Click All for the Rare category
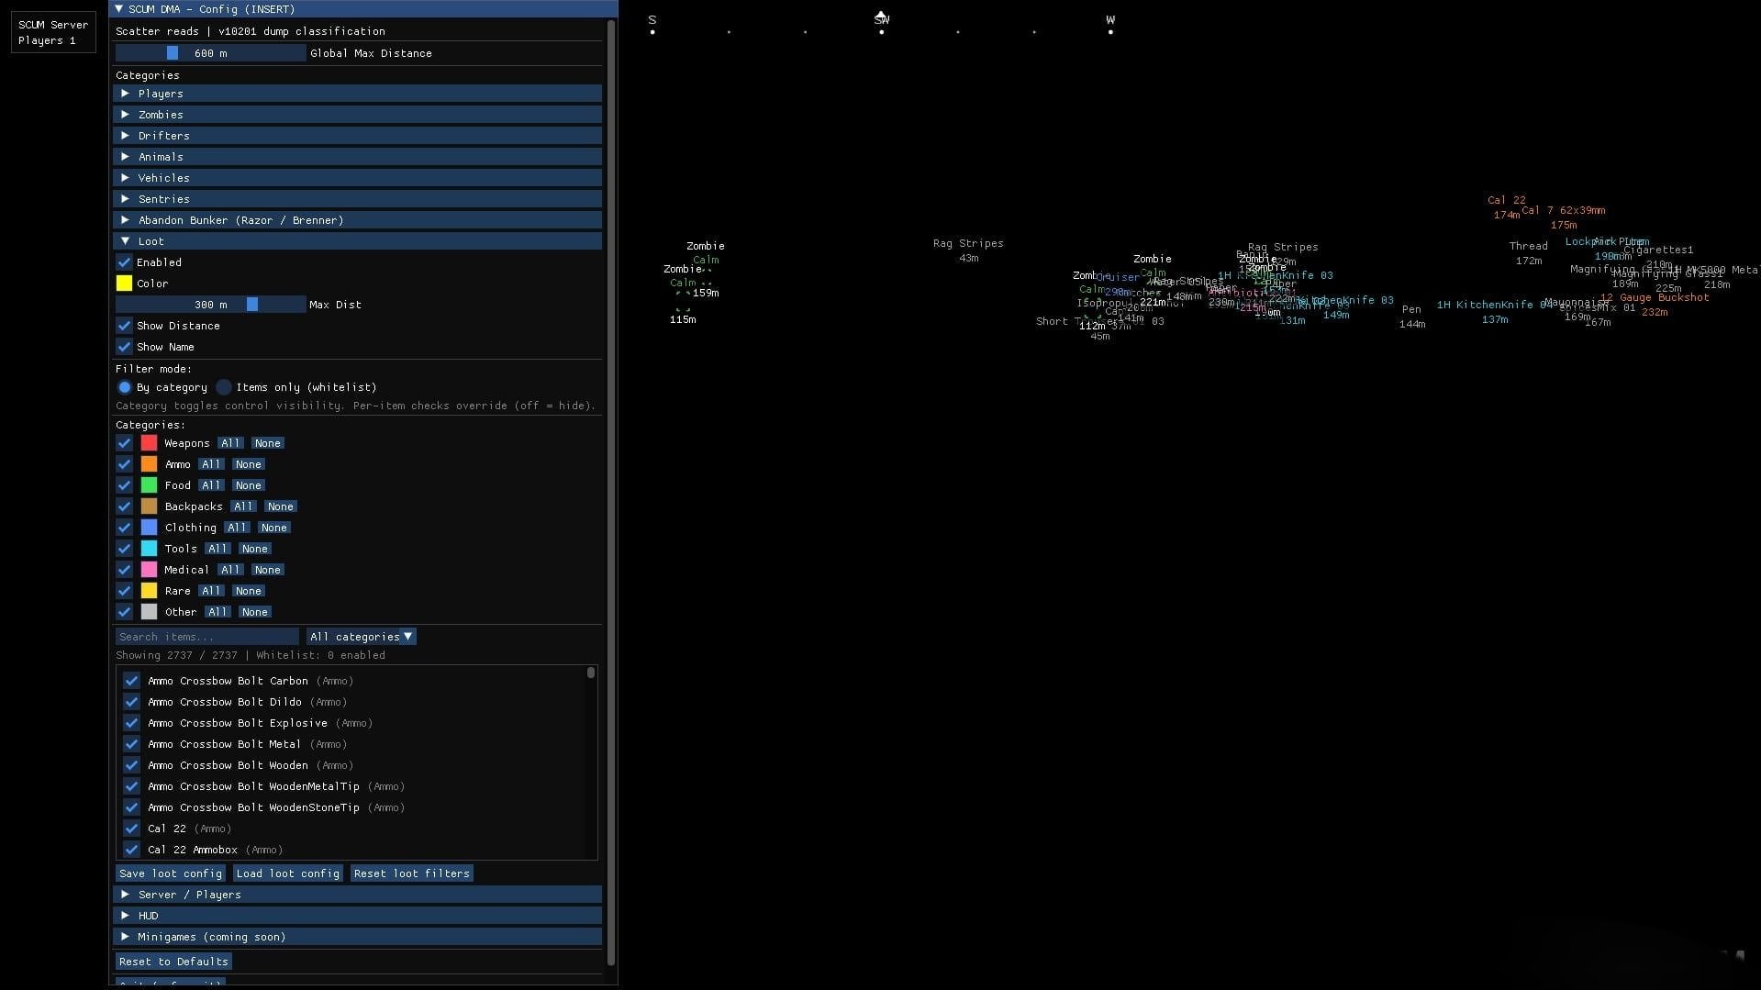This screenshot has height=990, width=1761. (x=211, y=591)
